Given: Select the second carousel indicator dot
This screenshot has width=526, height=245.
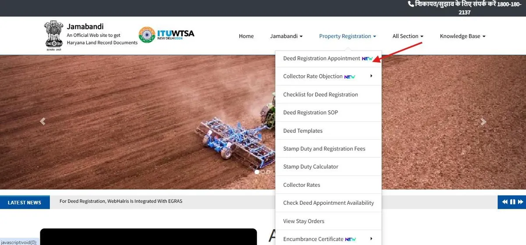Looking at the screenshot, I should 263,172.
